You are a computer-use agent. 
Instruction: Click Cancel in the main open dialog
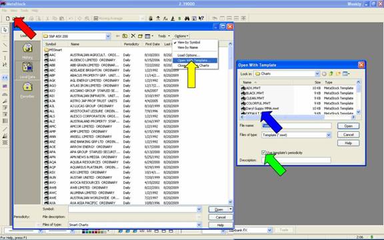tap(221, 217)
